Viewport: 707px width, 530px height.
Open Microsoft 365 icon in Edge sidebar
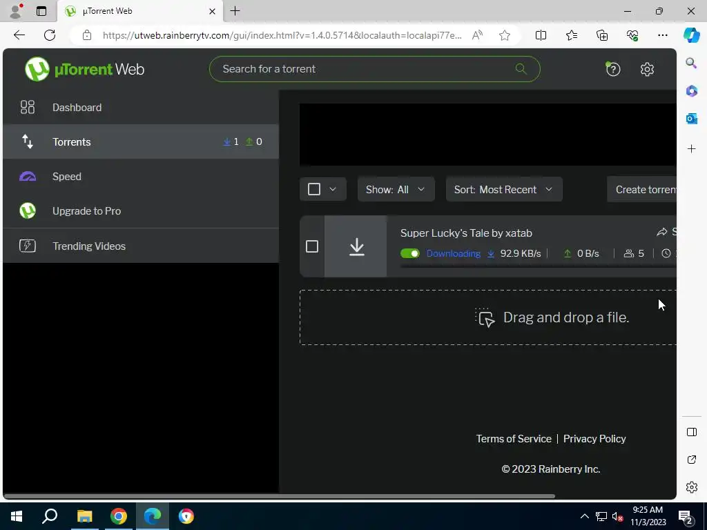point(691,91)
